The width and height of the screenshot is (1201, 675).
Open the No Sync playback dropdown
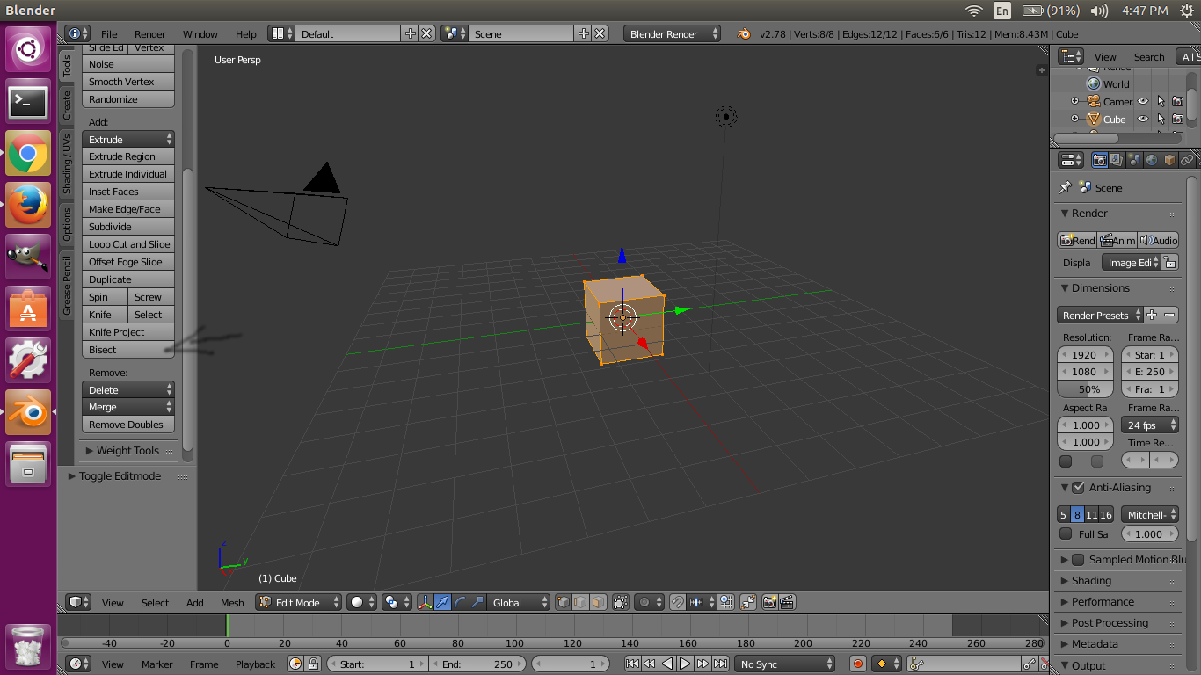(x=785, y=664)
